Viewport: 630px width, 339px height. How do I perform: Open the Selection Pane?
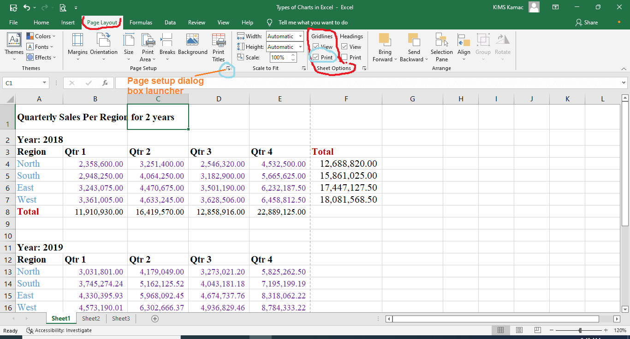(x=442, y=47)
